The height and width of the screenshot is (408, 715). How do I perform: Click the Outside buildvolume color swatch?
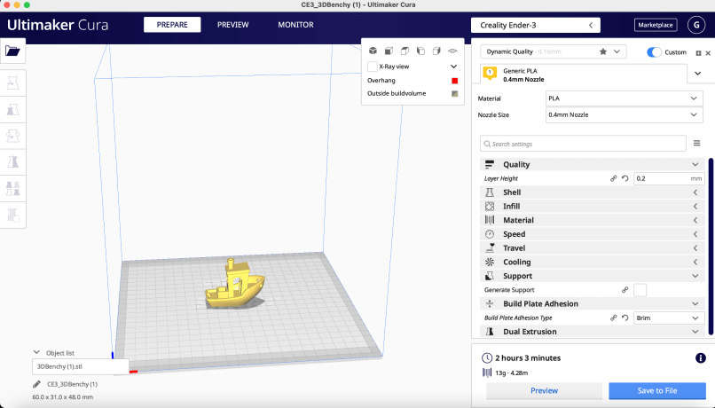click(x=454, y=93)
